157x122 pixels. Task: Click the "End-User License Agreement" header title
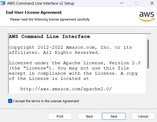coord(34,12)
